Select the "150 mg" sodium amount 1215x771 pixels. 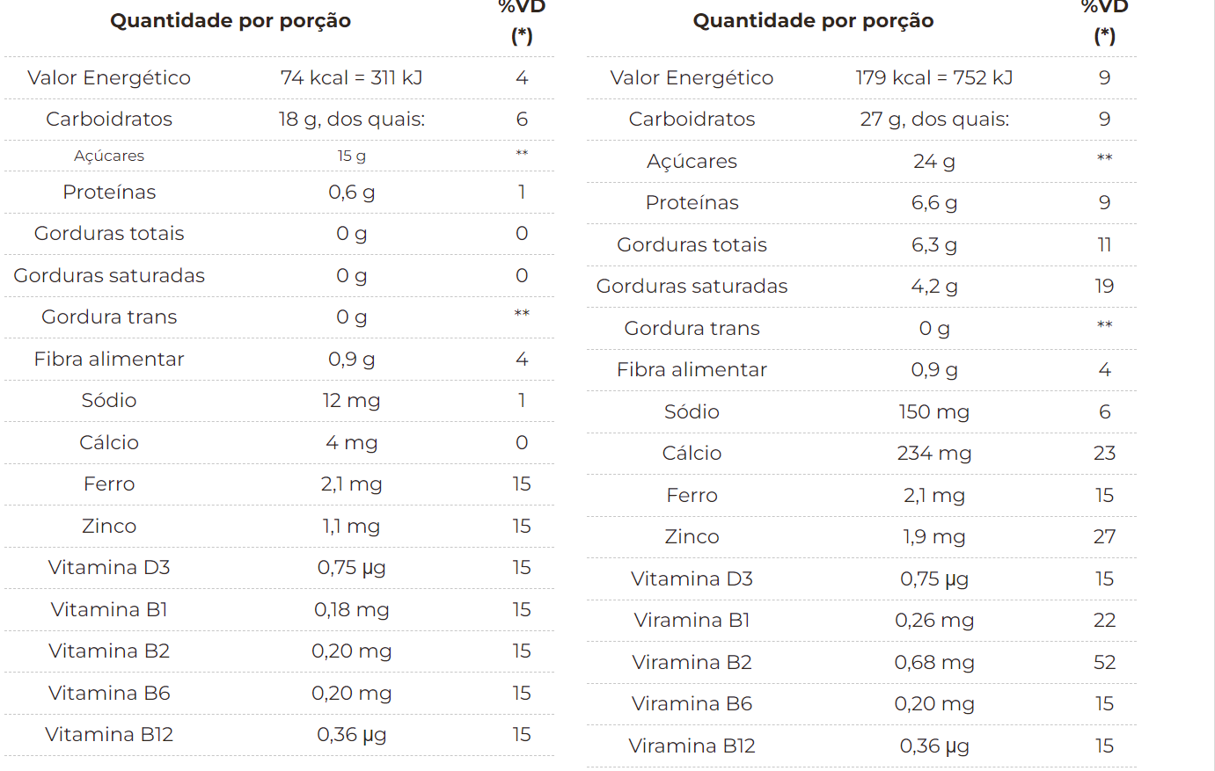click(x=933, y=411)
